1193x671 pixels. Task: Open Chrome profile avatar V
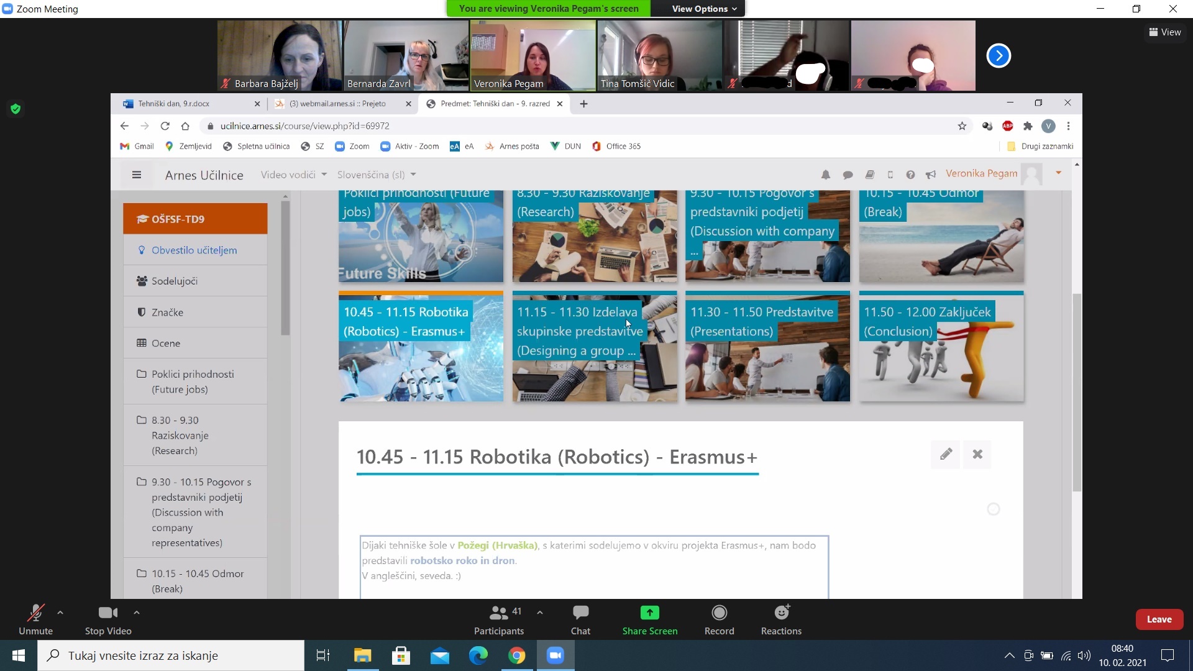[1048, 126]
